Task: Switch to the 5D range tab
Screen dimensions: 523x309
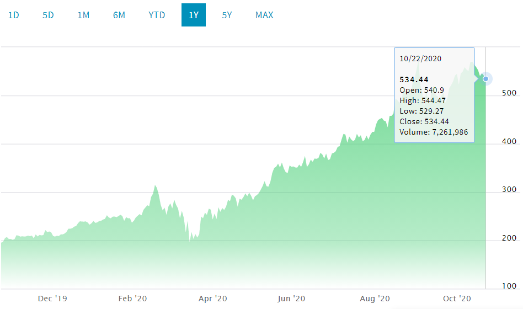Action: click(x=48, y=15)
